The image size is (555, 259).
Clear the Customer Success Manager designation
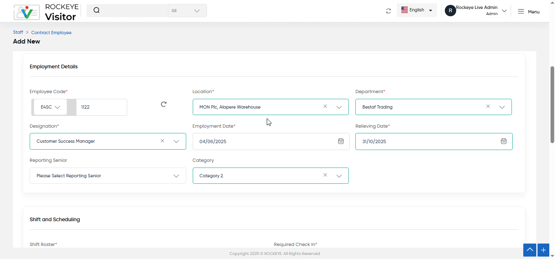point(162,141)
